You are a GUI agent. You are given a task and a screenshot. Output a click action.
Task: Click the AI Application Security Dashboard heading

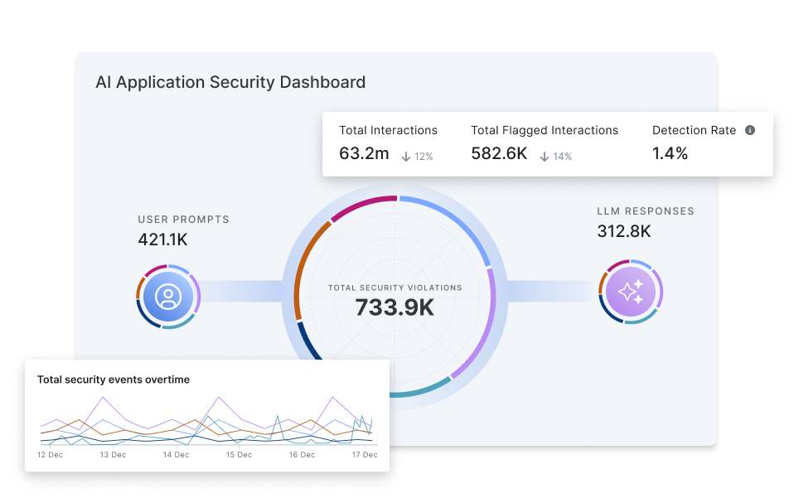point(230,82)
